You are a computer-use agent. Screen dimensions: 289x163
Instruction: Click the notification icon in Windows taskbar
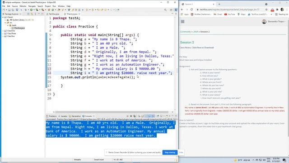point(284,160)
